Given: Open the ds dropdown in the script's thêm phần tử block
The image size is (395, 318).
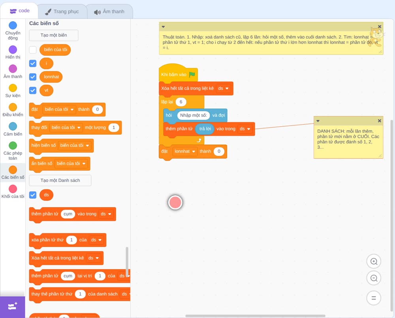Looking at the screenshot, I should [245, 129].
